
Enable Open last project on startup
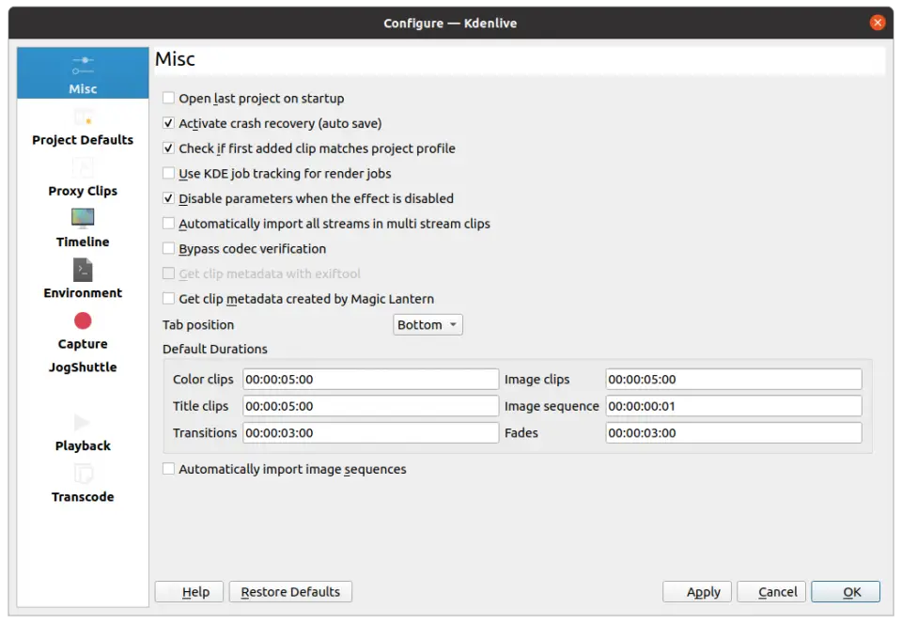168,98
